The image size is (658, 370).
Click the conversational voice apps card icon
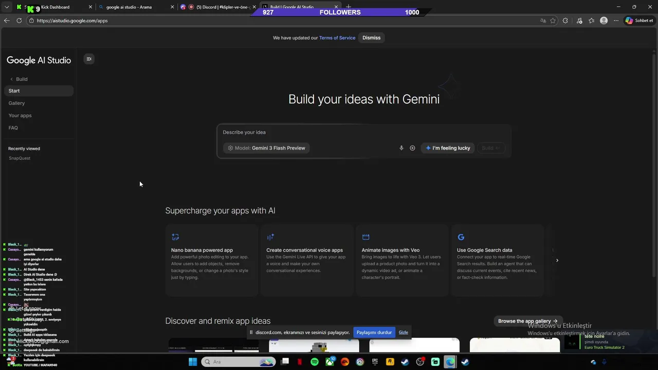pyautogui.click(x=270, y=237)
